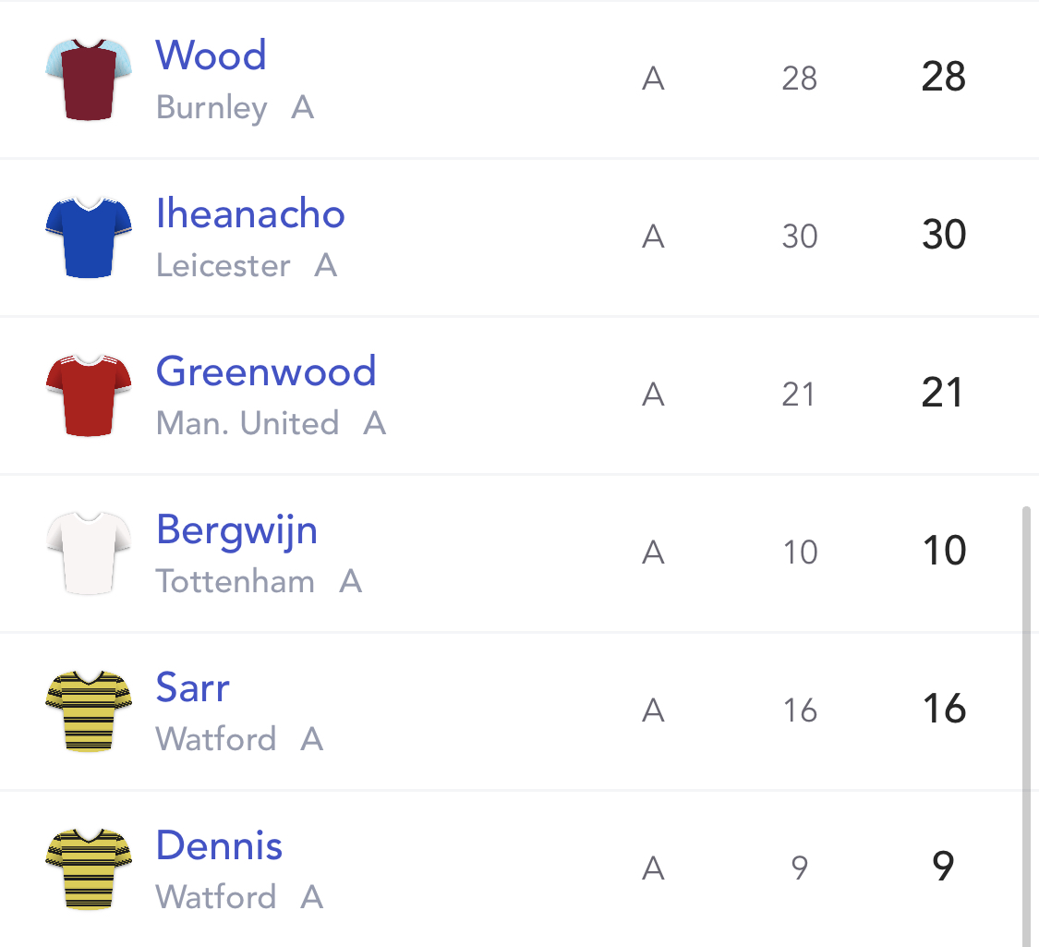
Task: Tap Iheanacho's blue Leicester jersey icon
Action: point(89,237)
